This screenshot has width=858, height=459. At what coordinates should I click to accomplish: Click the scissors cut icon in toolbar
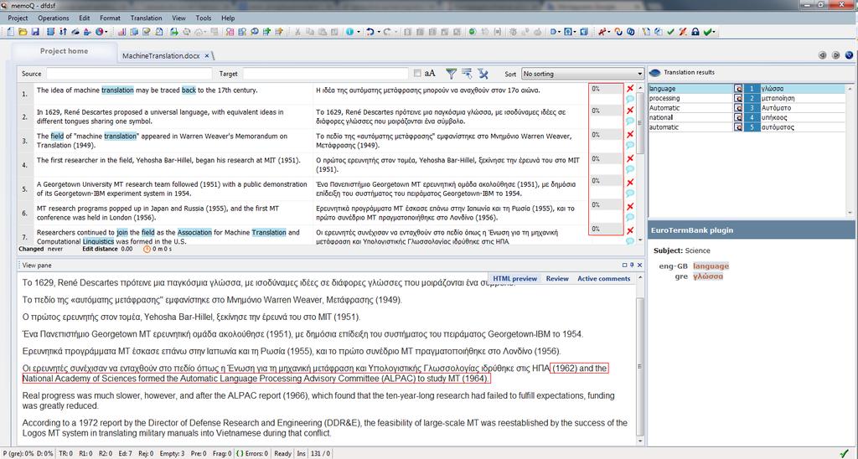297,32
